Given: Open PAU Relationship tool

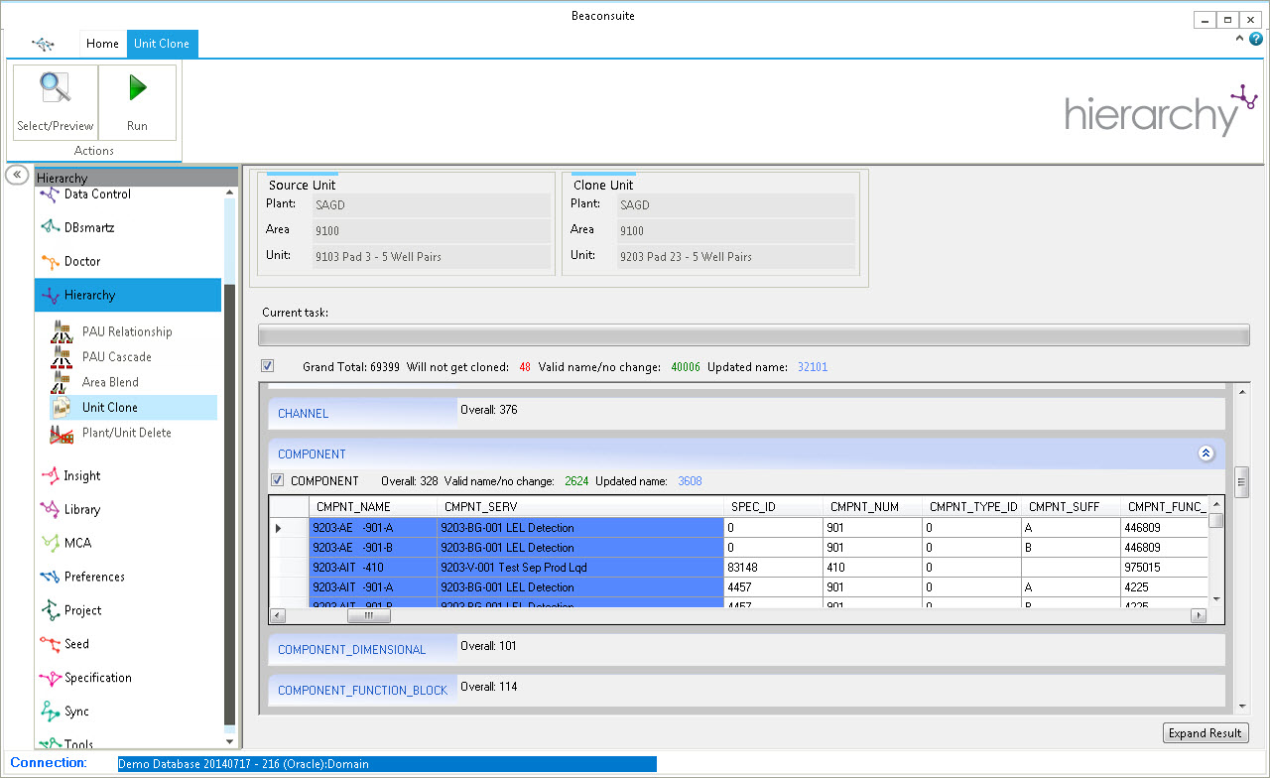Looking at the screenshot, I should 126,331.
